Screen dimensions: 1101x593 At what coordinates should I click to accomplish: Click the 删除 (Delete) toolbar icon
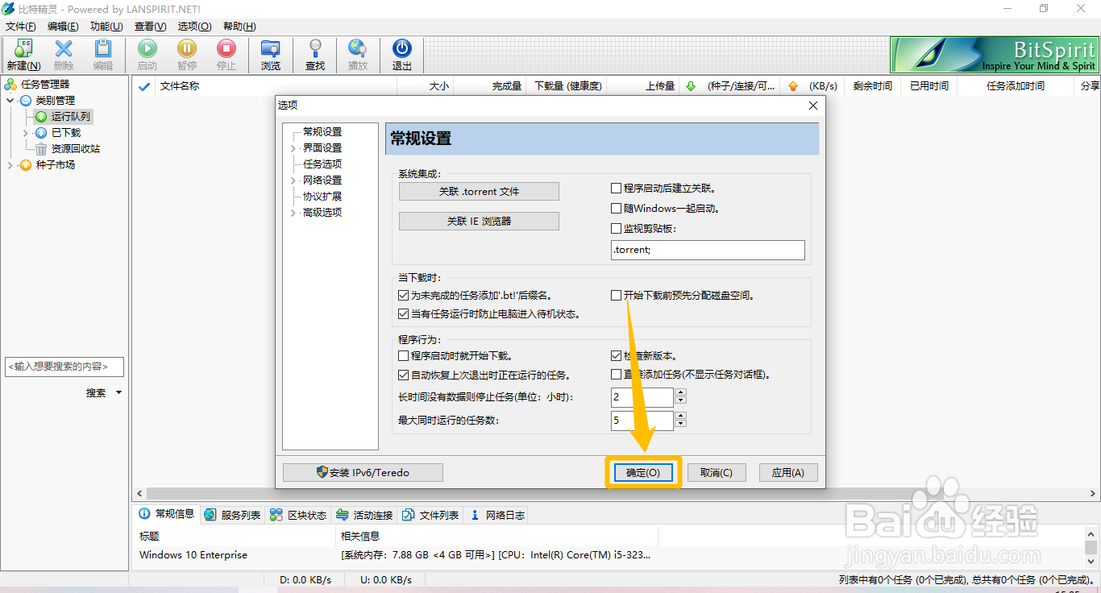click(63, 54)
